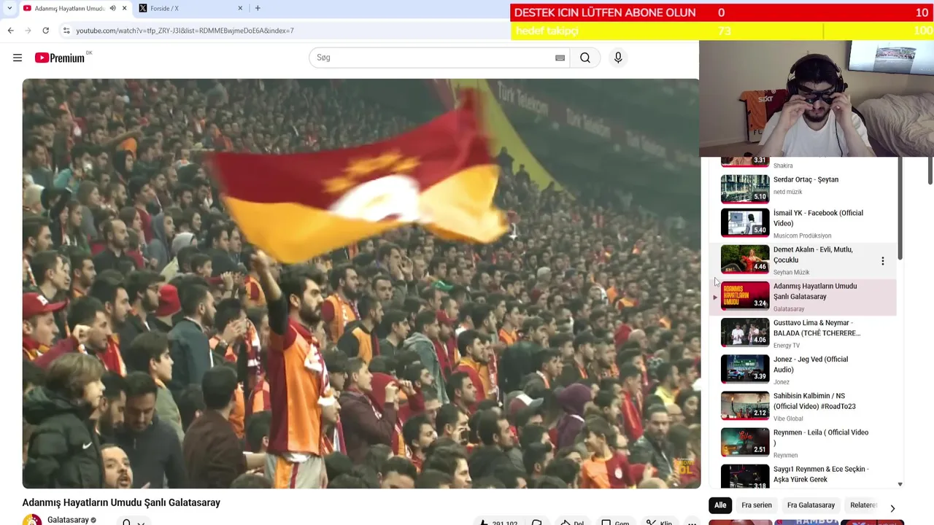Open Demet Akalın thumbnail with 4.46 duration
Image resolution: width=934 pixels, height=525 pixels.
(x=745, y=259)
